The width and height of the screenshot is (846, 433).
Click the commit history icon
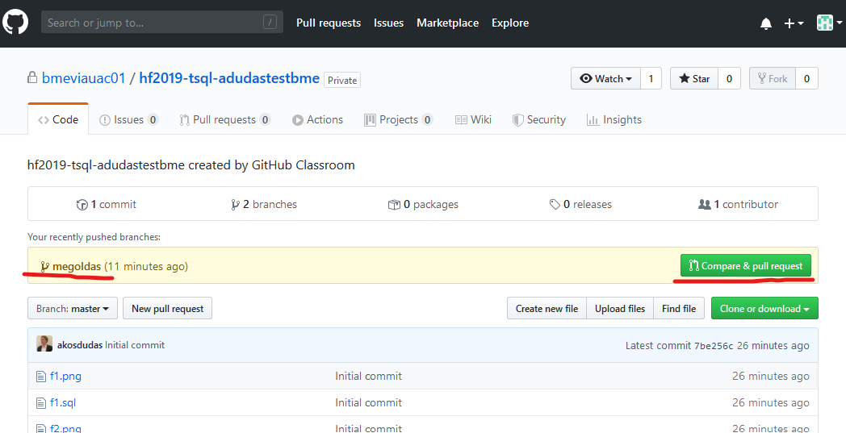pos(82,205)
